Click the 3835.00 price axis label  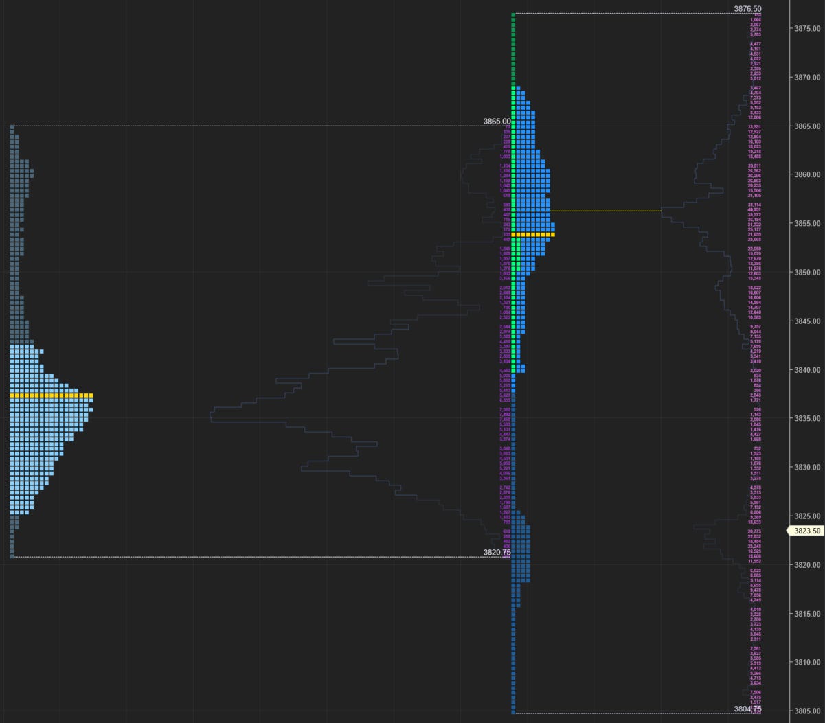806,419
